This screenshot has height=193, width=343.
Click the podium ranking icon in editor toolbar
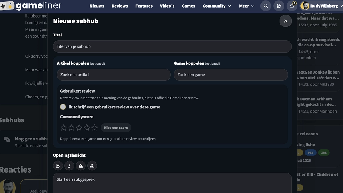tap(92, 166)
